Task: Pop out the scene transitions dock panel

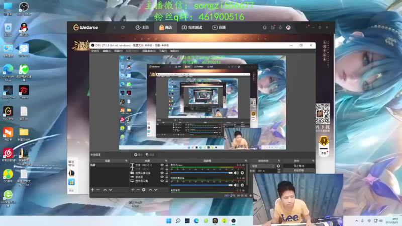Action: click(x=279, y=161)
